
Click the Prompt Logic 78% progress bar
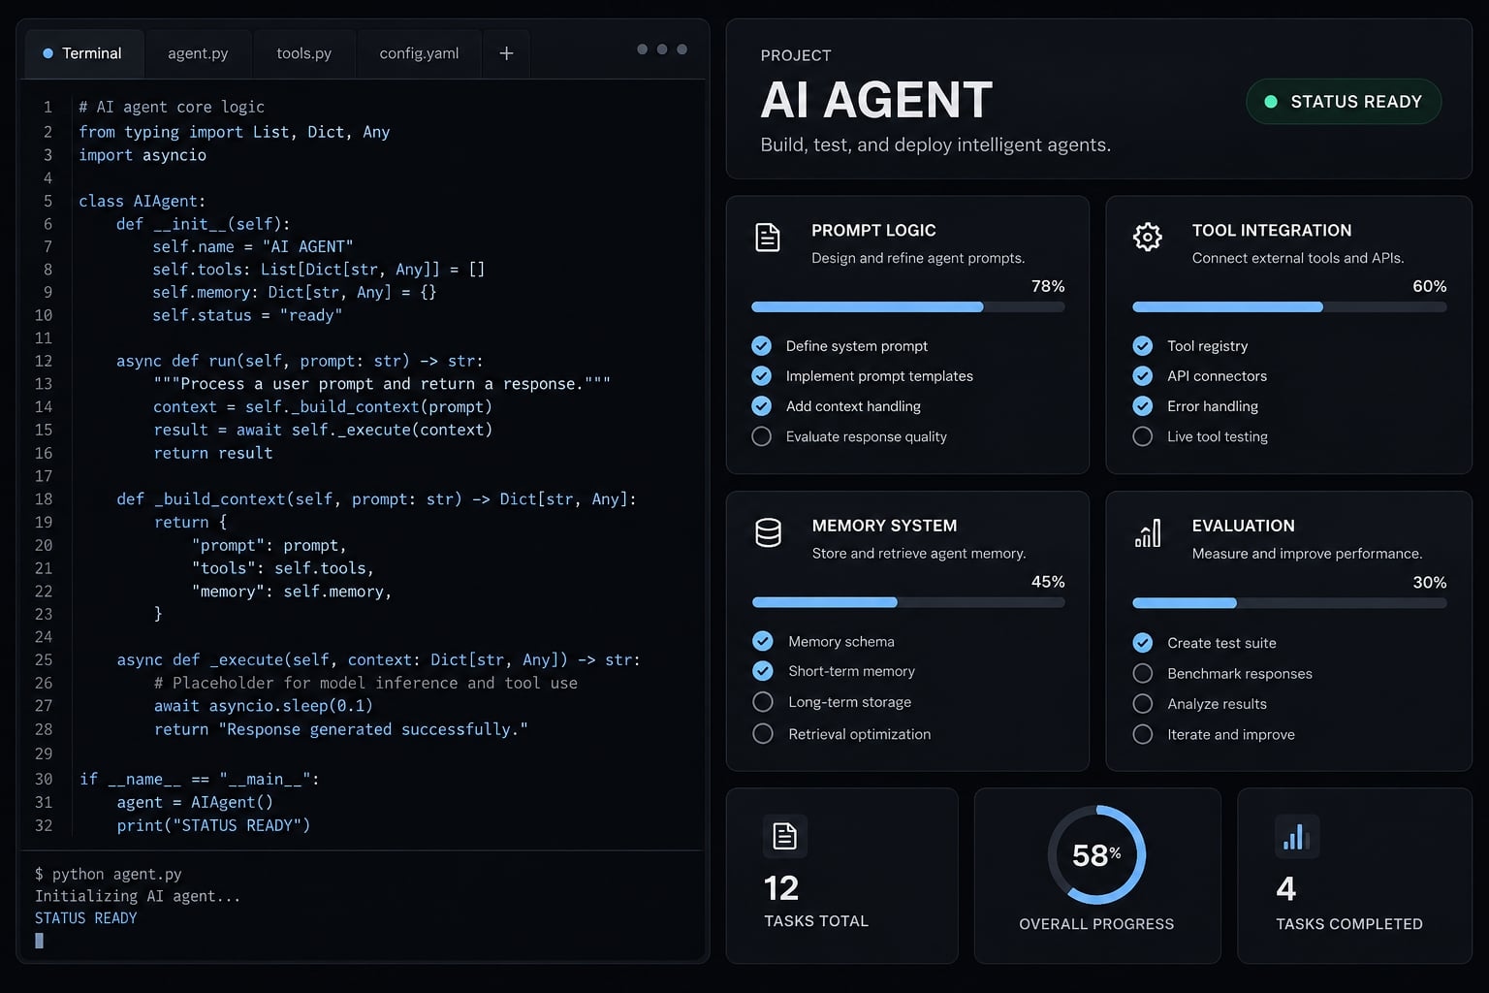(x=908, y=307)
